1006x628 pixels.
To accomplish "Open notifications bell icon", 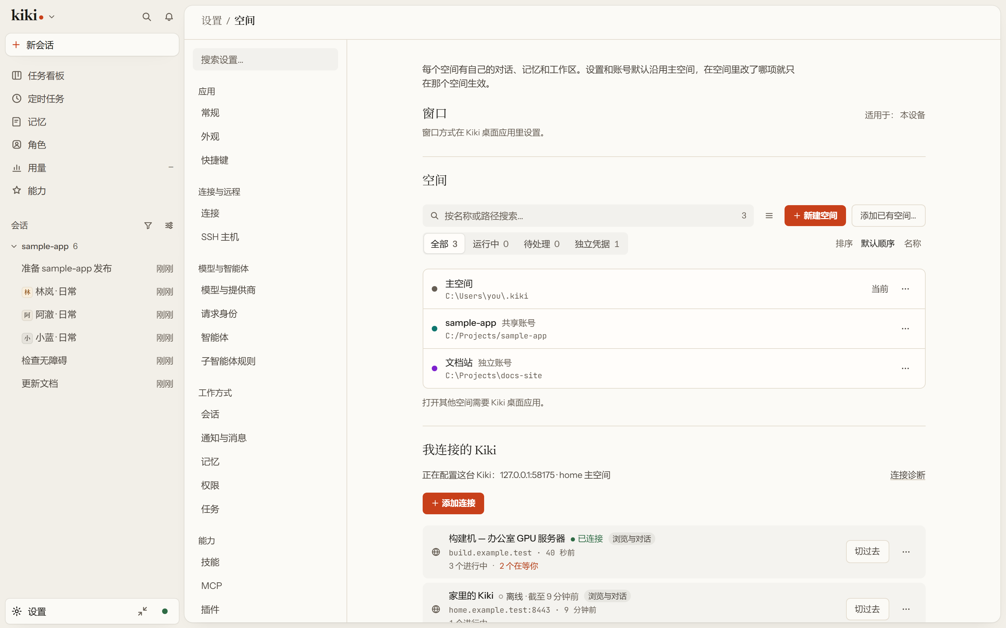I will click(169, 17).
